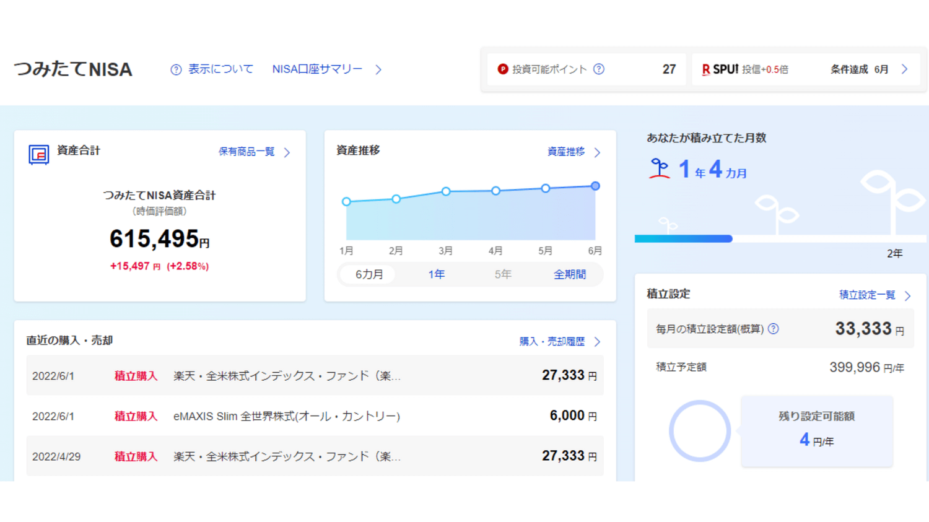Select the 1月 data point on chart
The image size is (929, 522).
[346, 201]
